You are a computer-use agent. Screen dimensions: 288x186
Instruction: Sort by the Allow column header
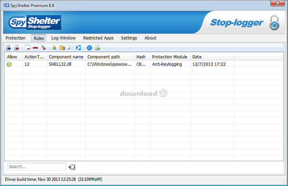[x=13, y=57]
